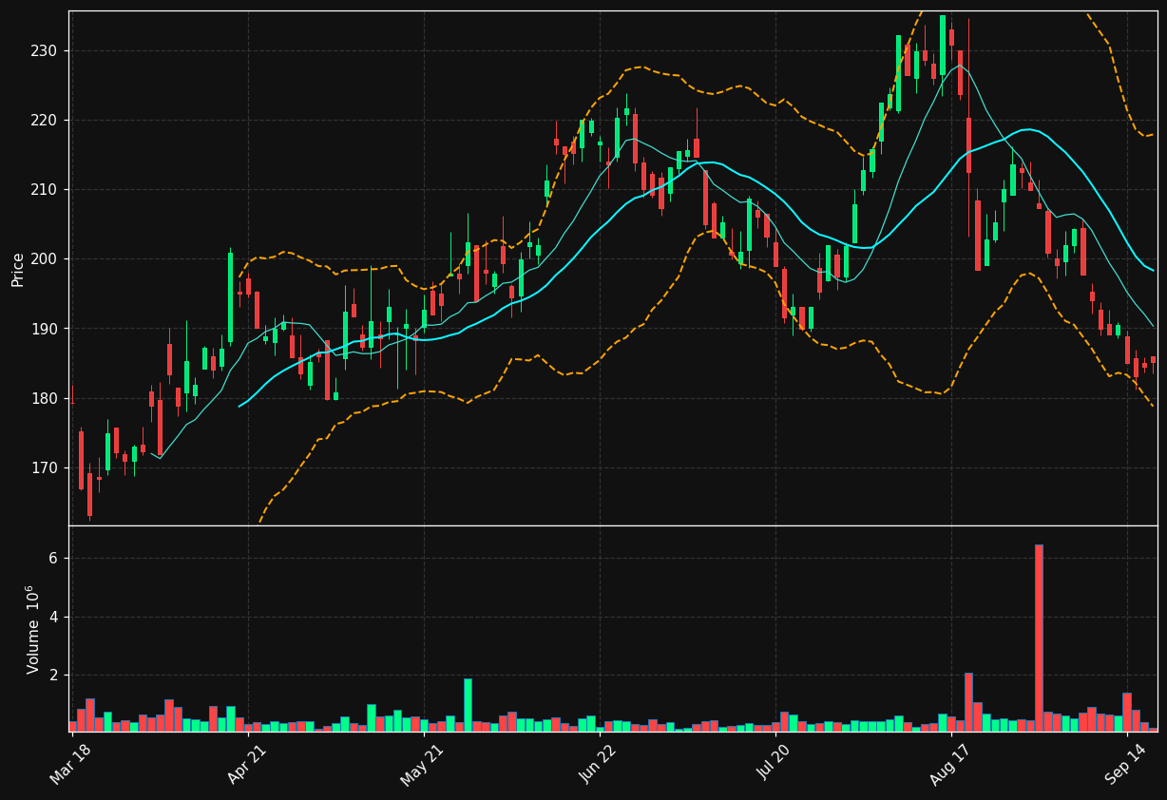Click the Sep 14 date label

[x=1125, y=764]
